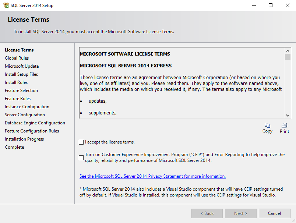The height and width of the screenshot is (223, 296).
Task: Select Database Engine Configuration step
Action: 35,123
